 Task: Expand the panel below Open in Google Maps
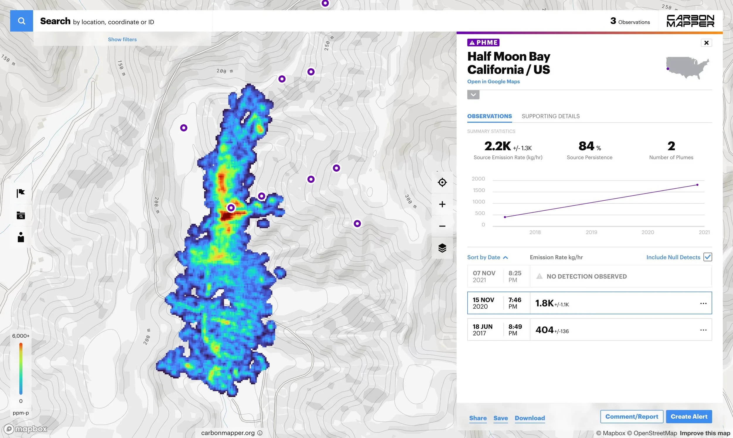pyautogui.click(x=473, y=95)
